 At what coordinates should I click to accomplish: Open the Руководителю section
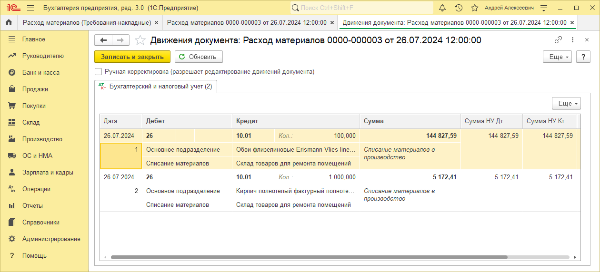[43, 56]
